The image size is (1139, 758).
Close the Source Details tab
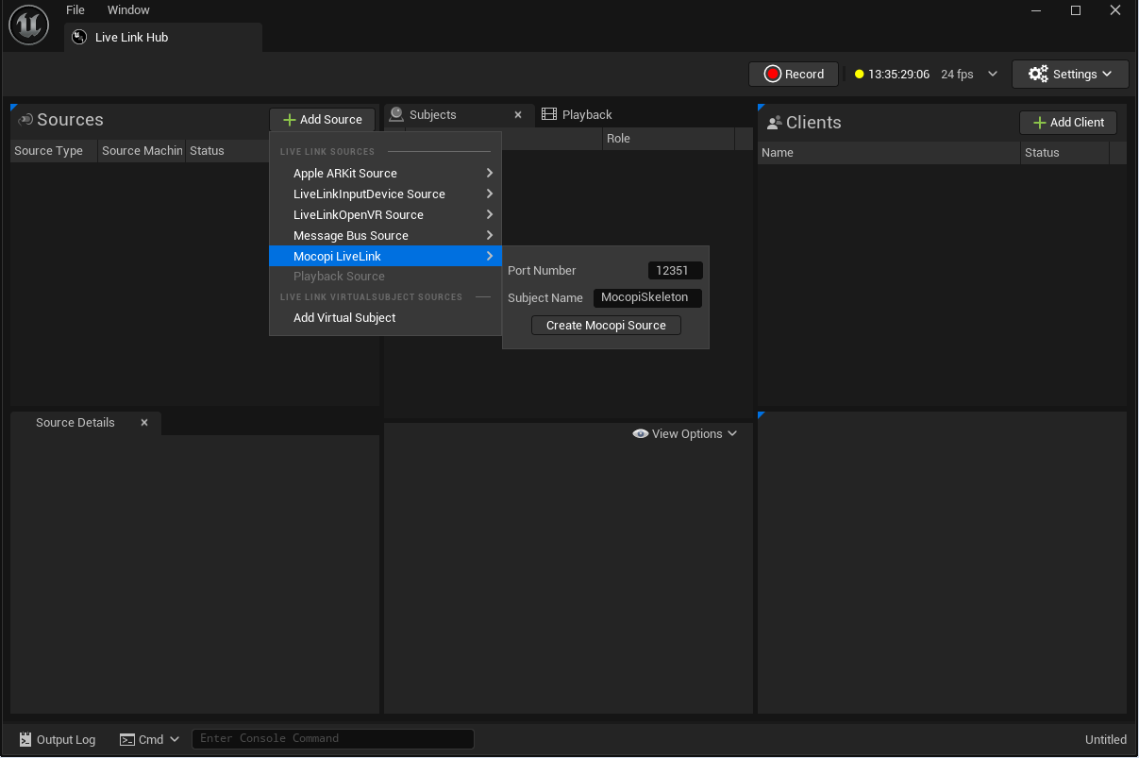(x=144, y=423)
